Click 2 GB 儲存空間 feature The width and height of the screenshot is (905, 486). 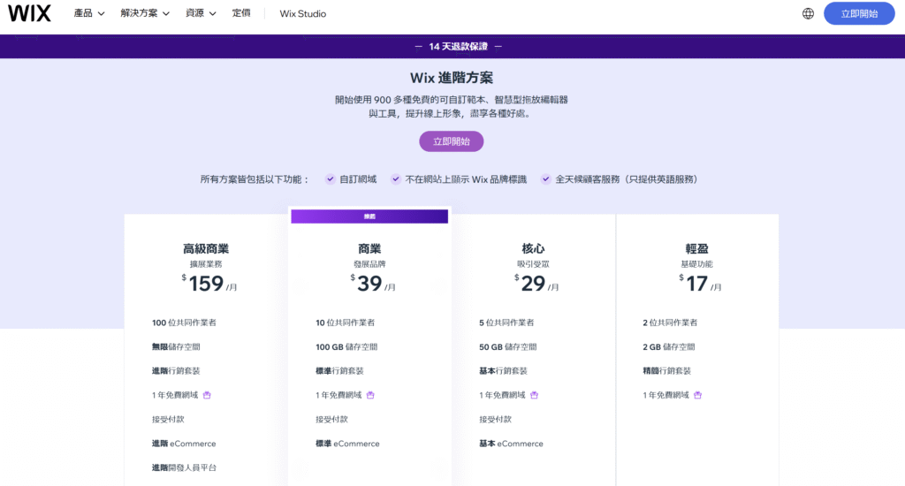[x=669, y=347]
